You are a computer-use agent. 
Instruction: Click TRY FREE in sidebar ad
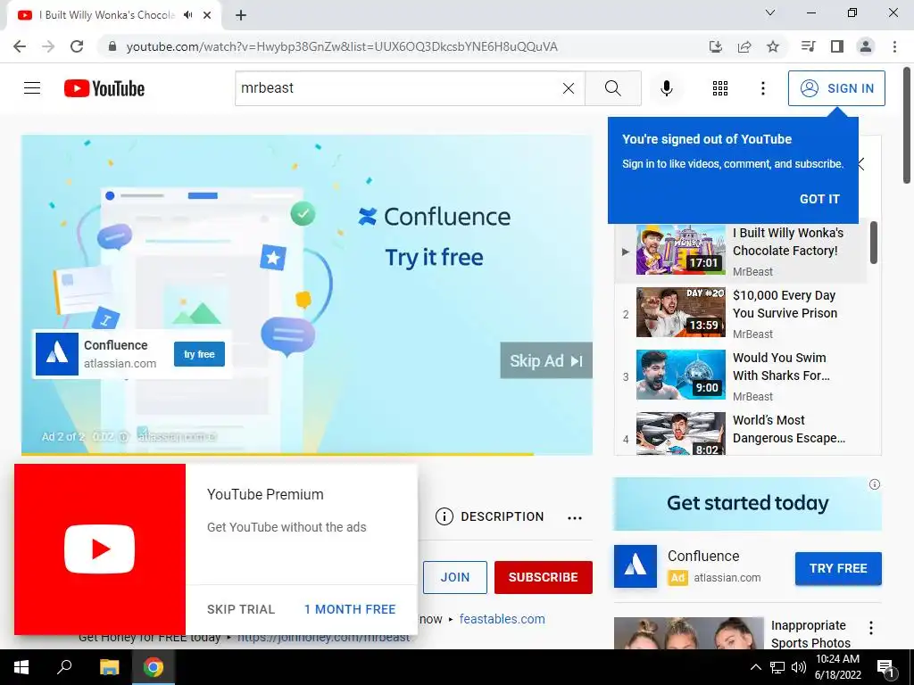coord(838,568)
